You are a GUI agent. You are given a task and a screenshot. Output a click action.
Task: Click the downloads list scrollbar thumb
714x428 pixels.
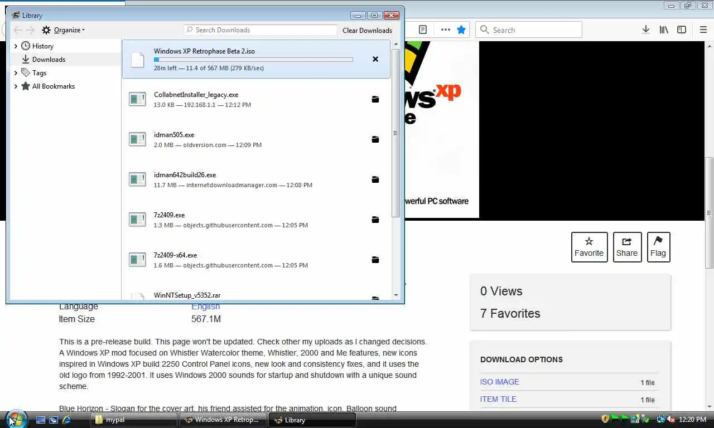[x=395, y=133]
